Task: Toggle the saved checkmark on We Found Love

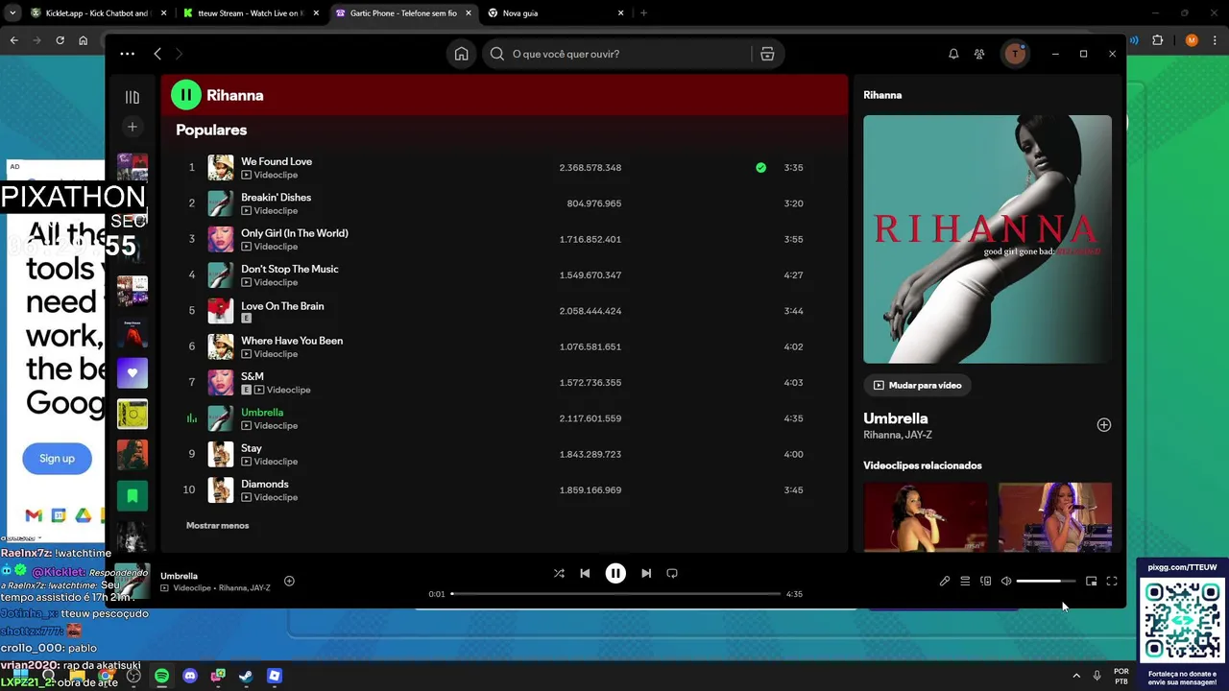Action: (760, 168)
